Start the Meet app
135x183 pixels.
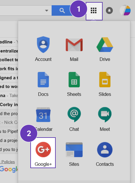coord(105,119)
